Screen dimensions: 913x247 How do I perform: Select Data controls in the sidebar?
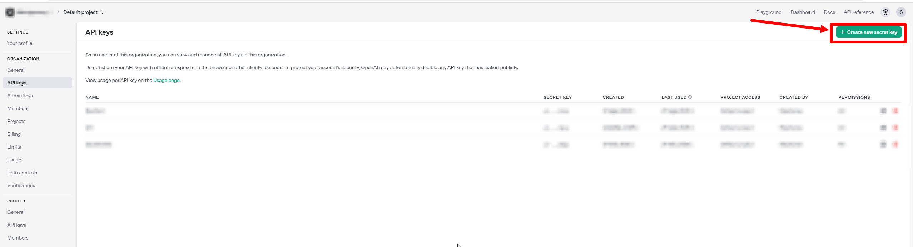(22, 173)
